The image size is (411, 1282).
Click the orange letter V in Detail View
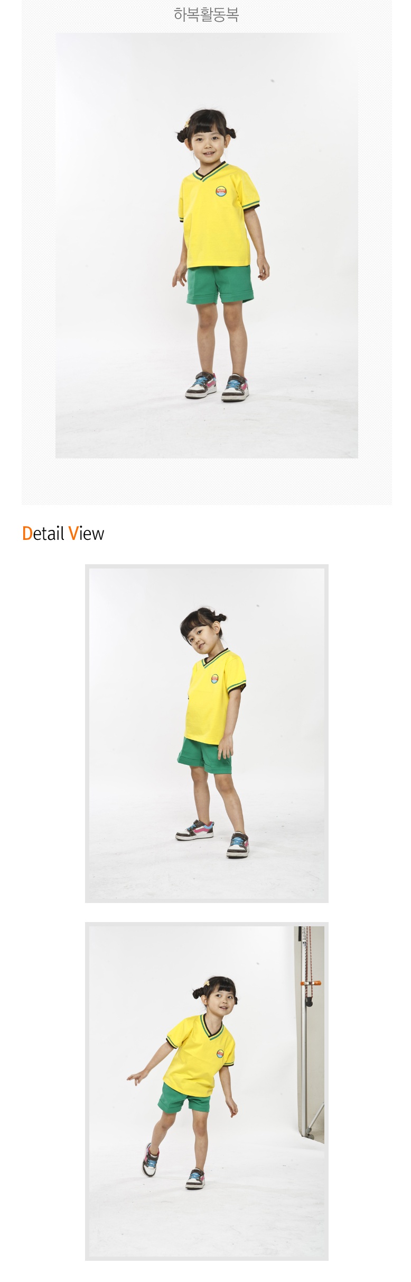coord(73,534)
